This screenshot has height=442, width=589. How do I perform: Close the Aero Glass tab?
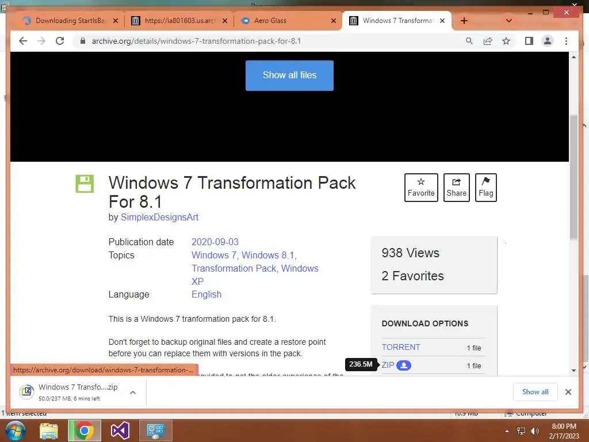(333, 21)
